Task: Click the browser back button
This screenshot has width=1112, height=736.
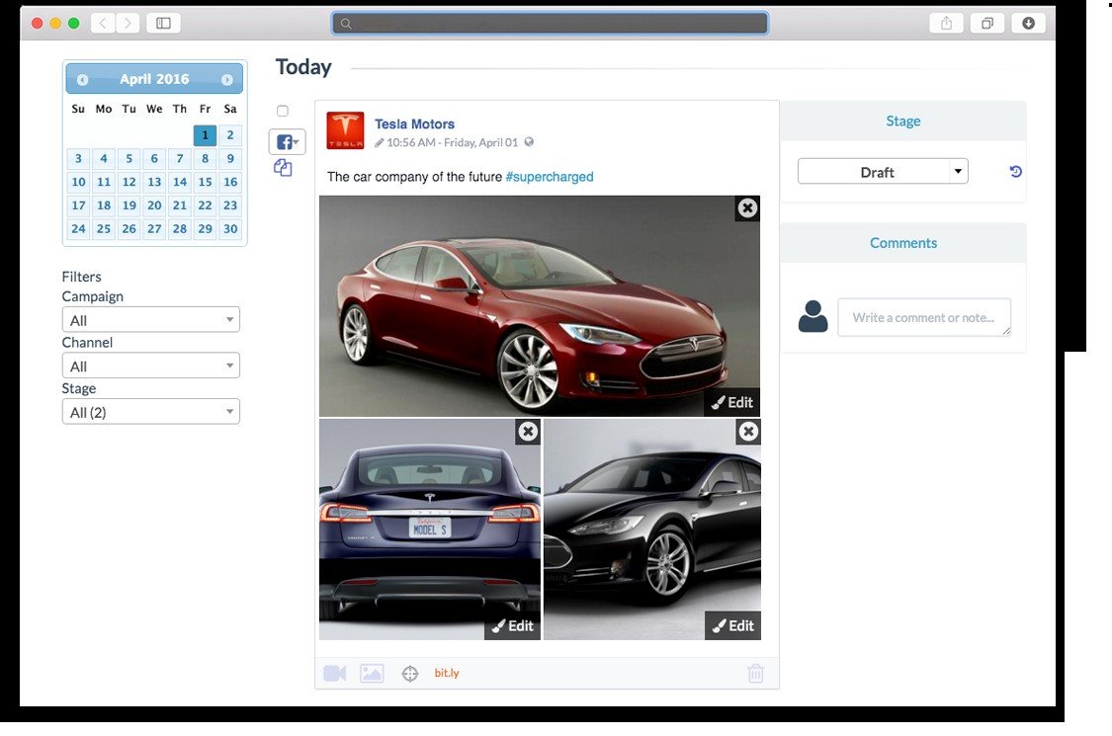Action: click(x=103, y=23)
